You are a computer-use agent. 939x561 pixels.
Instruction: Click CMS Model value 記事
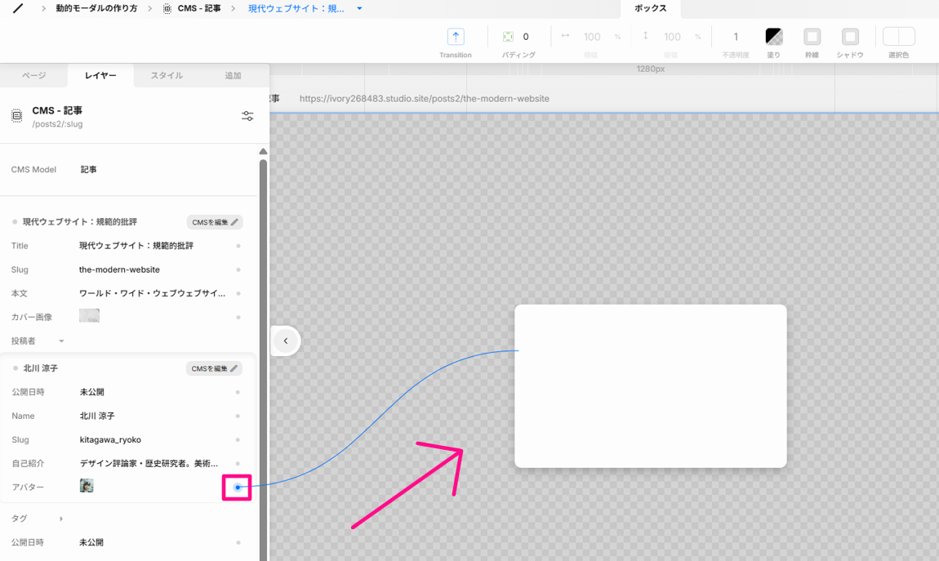pyautogui.click(x=89, y=169)
